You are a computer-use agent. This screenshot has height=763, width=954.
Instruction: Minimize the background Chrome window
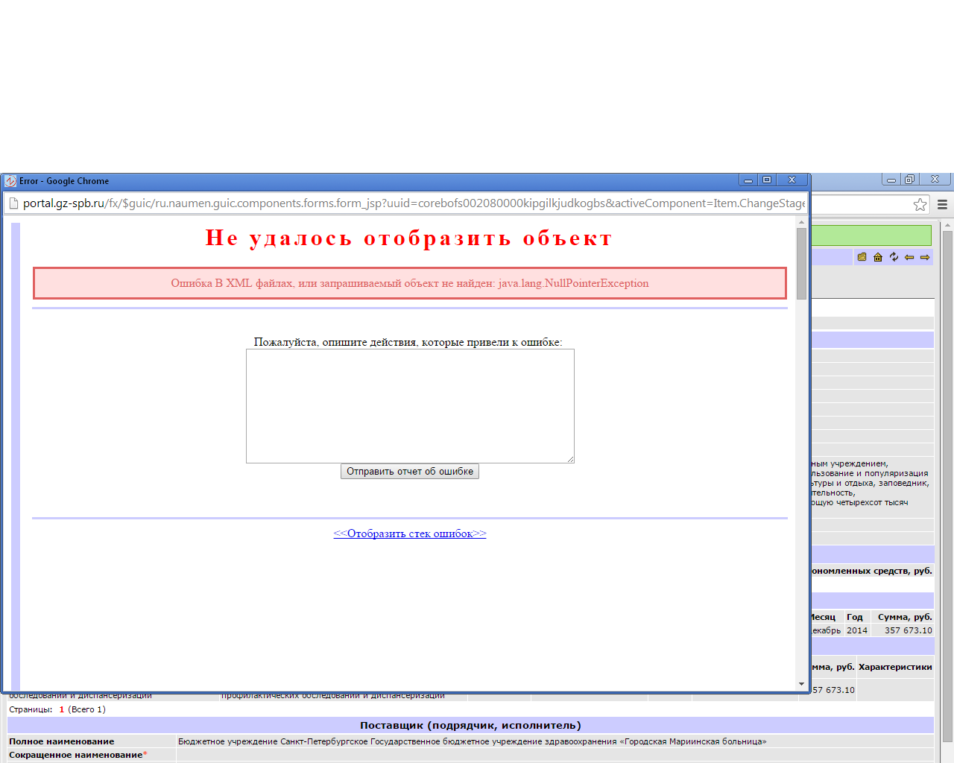891,180
